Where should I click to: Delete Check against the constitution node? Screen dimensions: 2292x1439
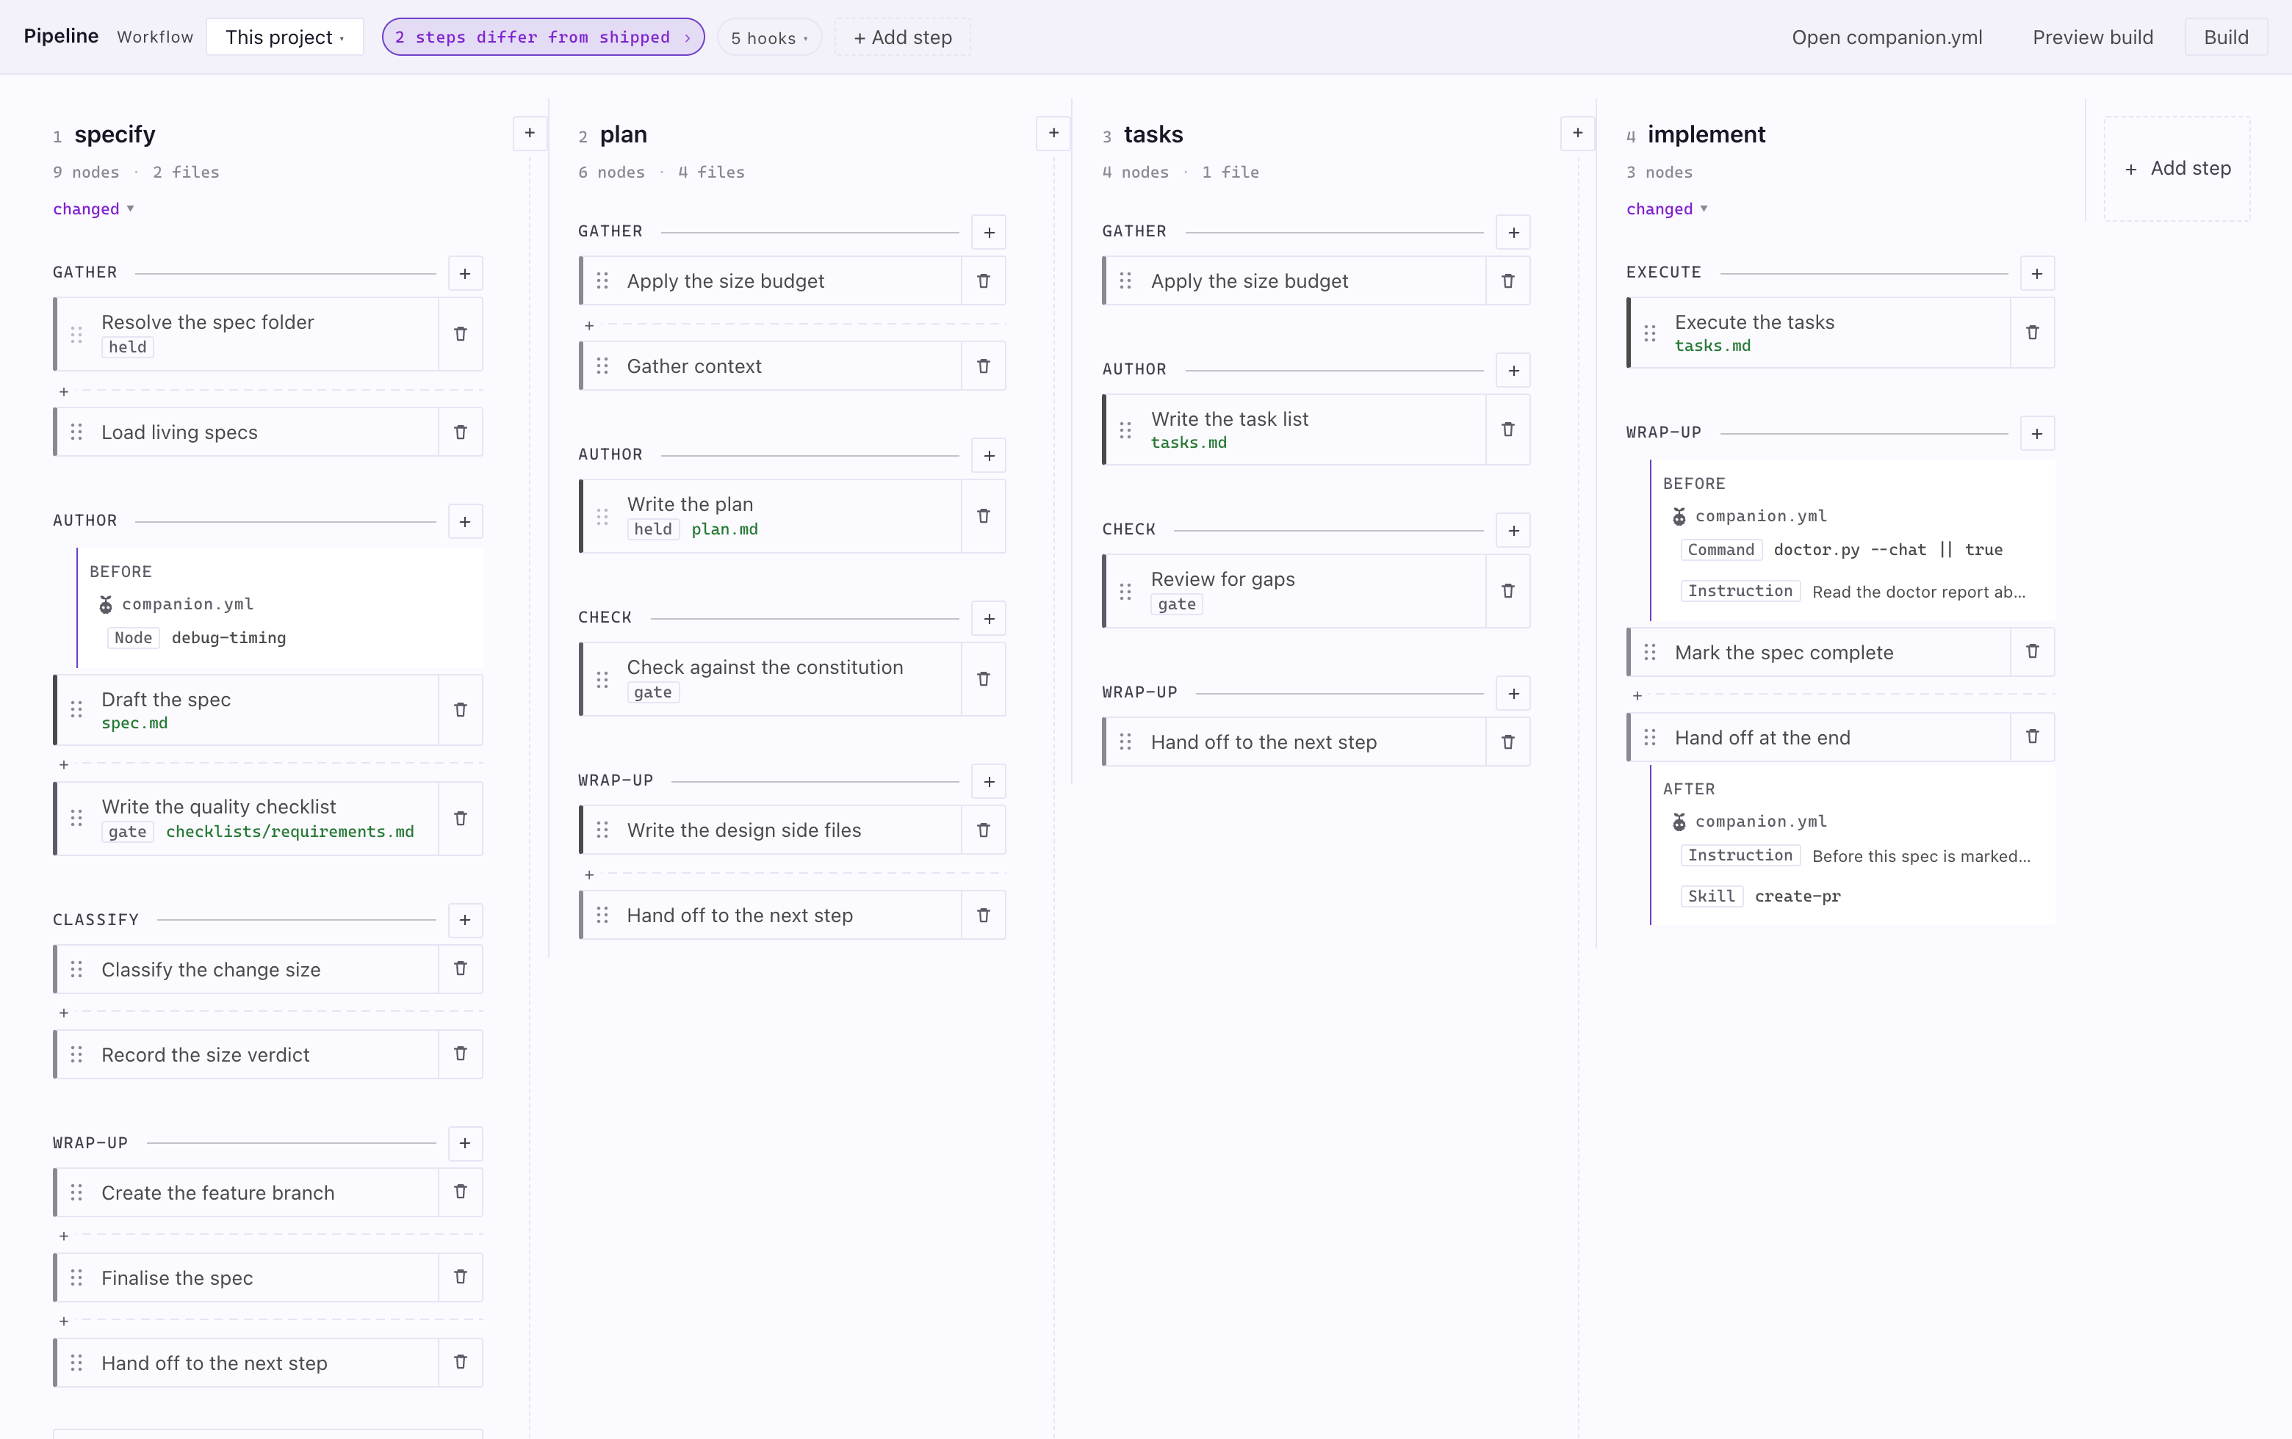coord(984,679)
